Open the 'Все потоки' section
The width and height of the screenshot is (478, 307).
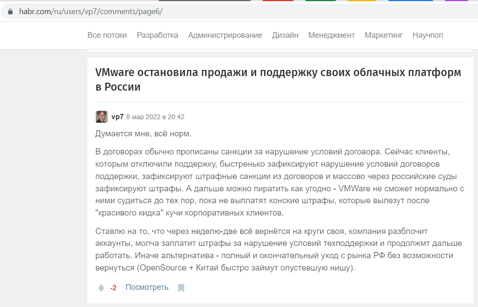[x=107, y=35]
